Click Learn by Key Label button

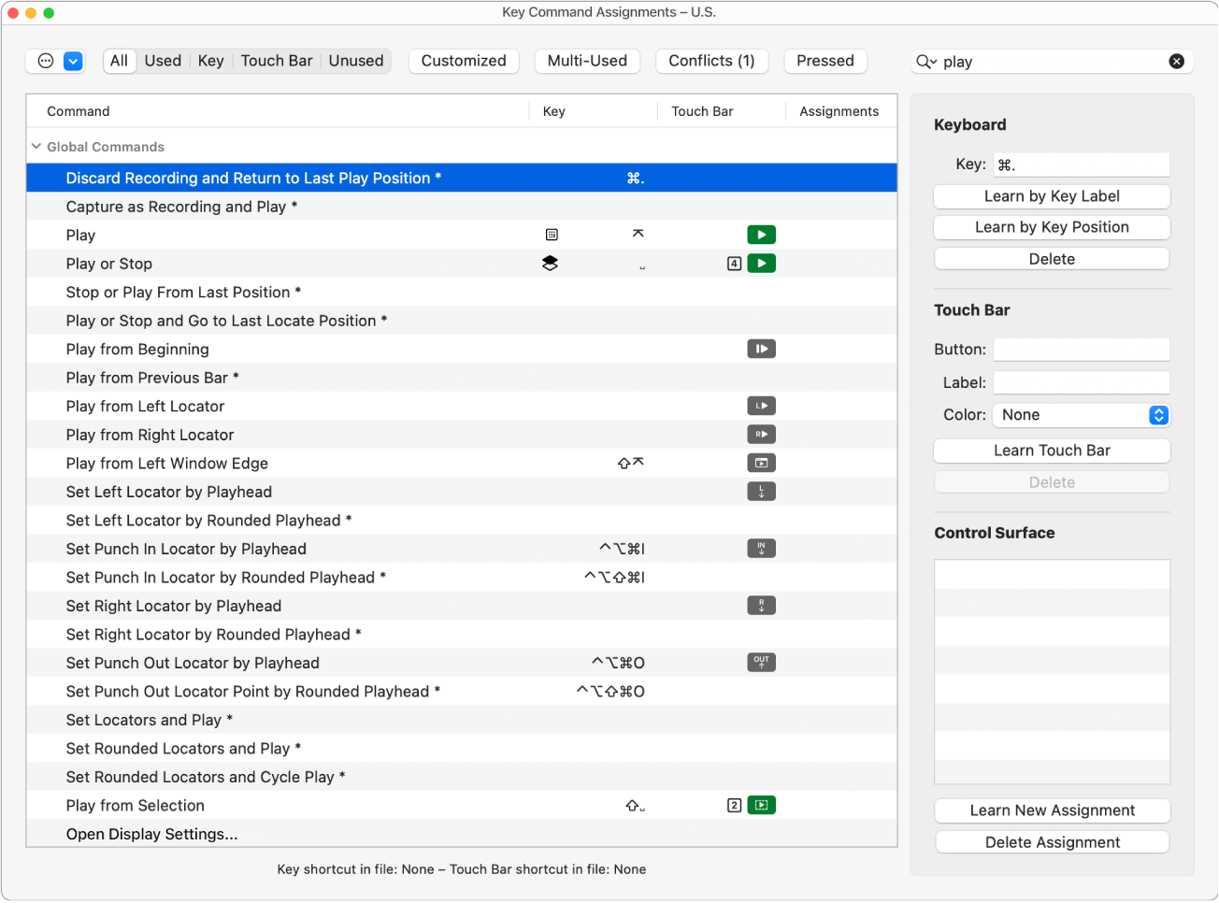tap(1052, 196)
